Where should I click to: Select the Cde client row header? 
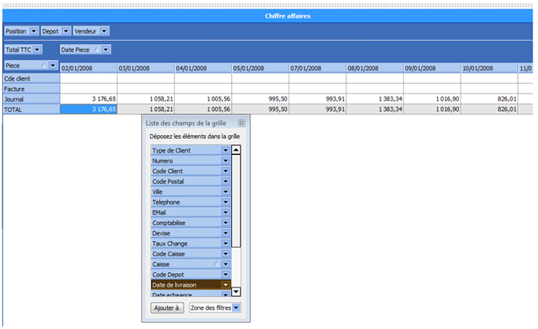[x=31, y=78]
